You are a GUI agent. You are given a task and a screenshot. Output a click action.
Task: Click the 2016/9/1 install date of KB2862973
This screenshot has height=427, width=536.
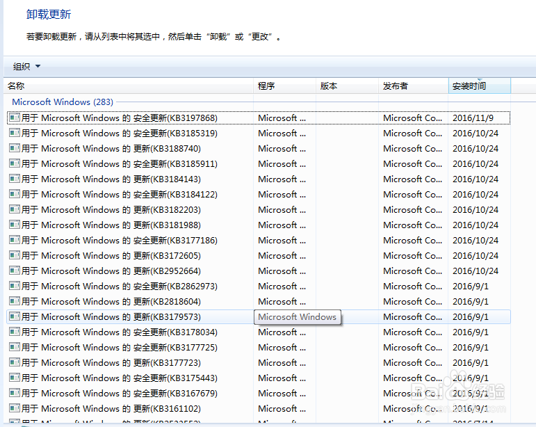click(x=471, y=286)
